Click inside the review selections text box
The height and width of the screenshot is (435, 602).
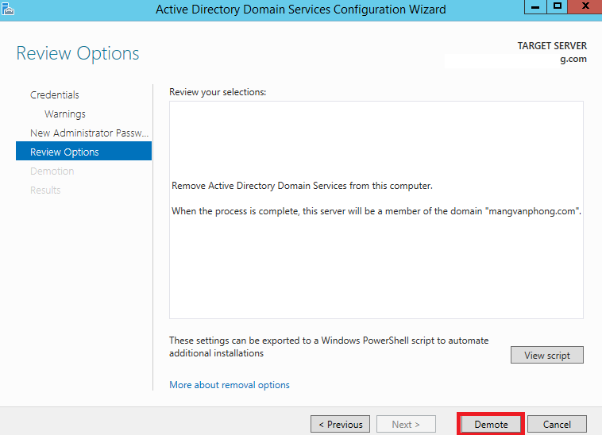coord(376,210)
